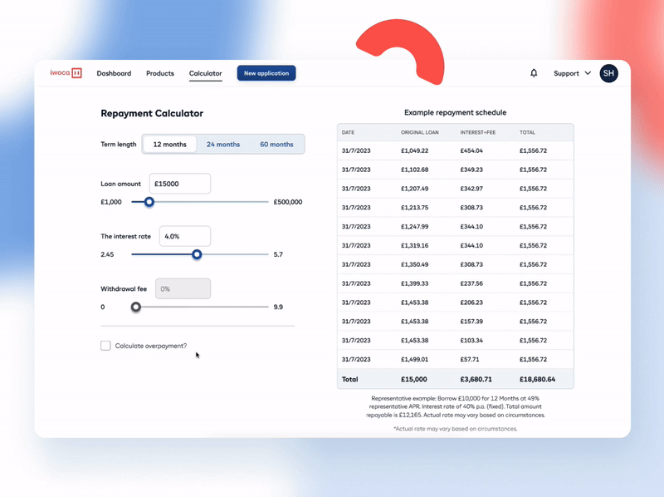Click the interest rate slider handle
This screenshot has width=664, height=497.
tap(197, 254)
